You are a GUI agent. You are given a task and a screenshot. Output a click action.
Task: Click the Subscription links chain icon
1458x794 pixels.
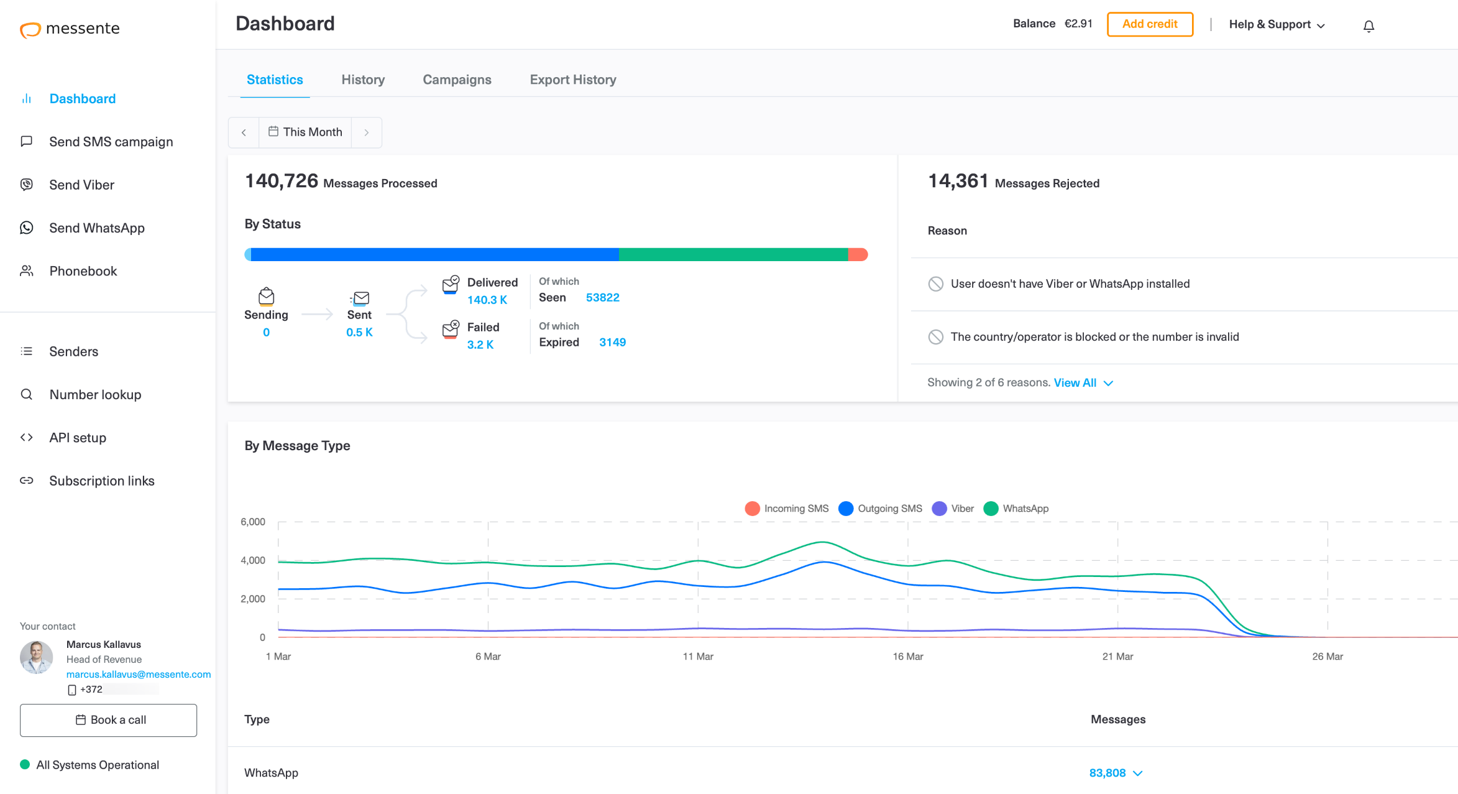[27, 481]
